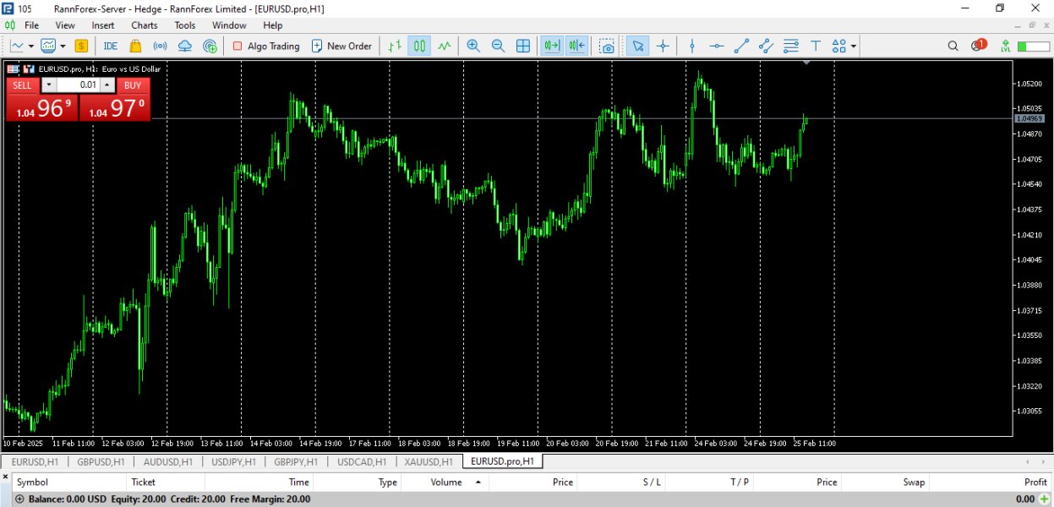
Task: Open the IDE (MetaEditor) toolbar icon
Action: [x=110, y=46]
